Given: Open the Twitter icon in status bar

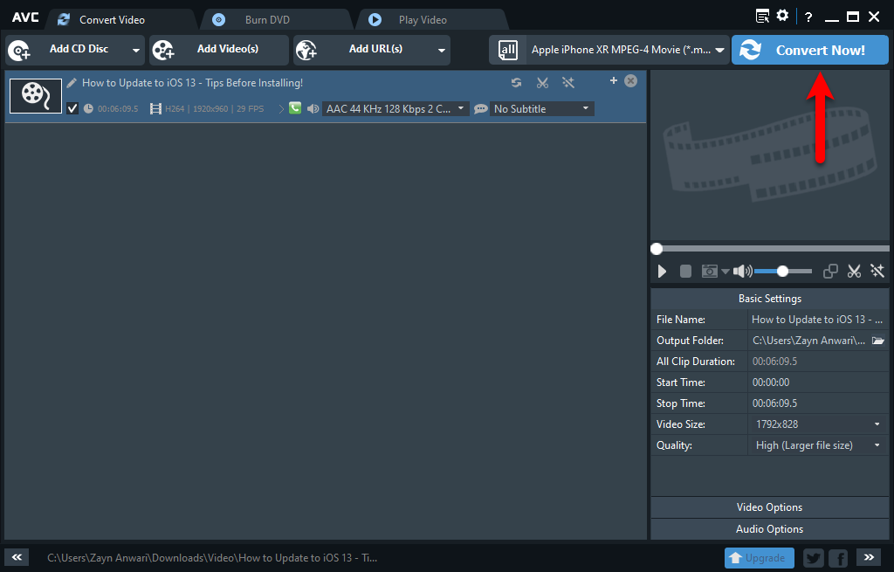Looking at the screenshot, I should (x=814, y=558).
